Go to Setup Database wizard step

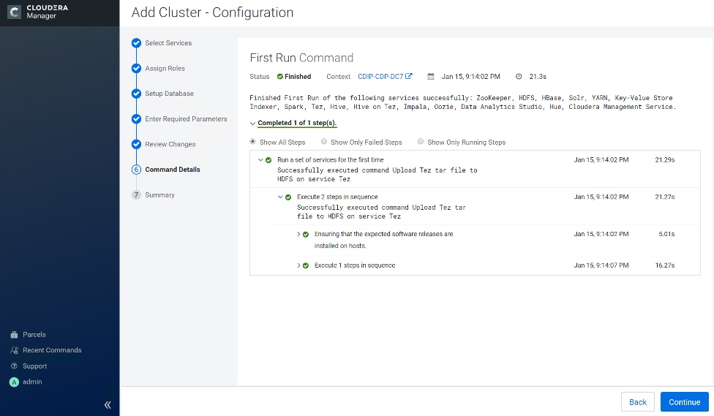[169, 94]
